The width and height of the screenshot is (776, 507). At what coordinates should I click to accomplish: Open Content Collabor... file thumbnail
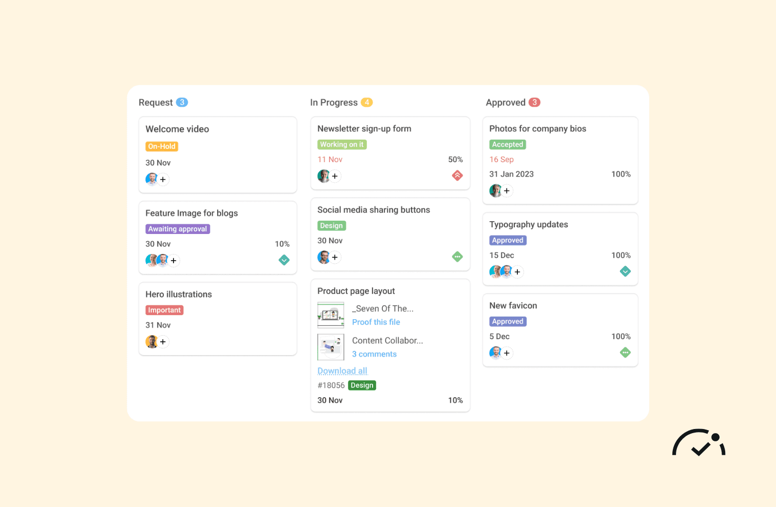[331, 347]
